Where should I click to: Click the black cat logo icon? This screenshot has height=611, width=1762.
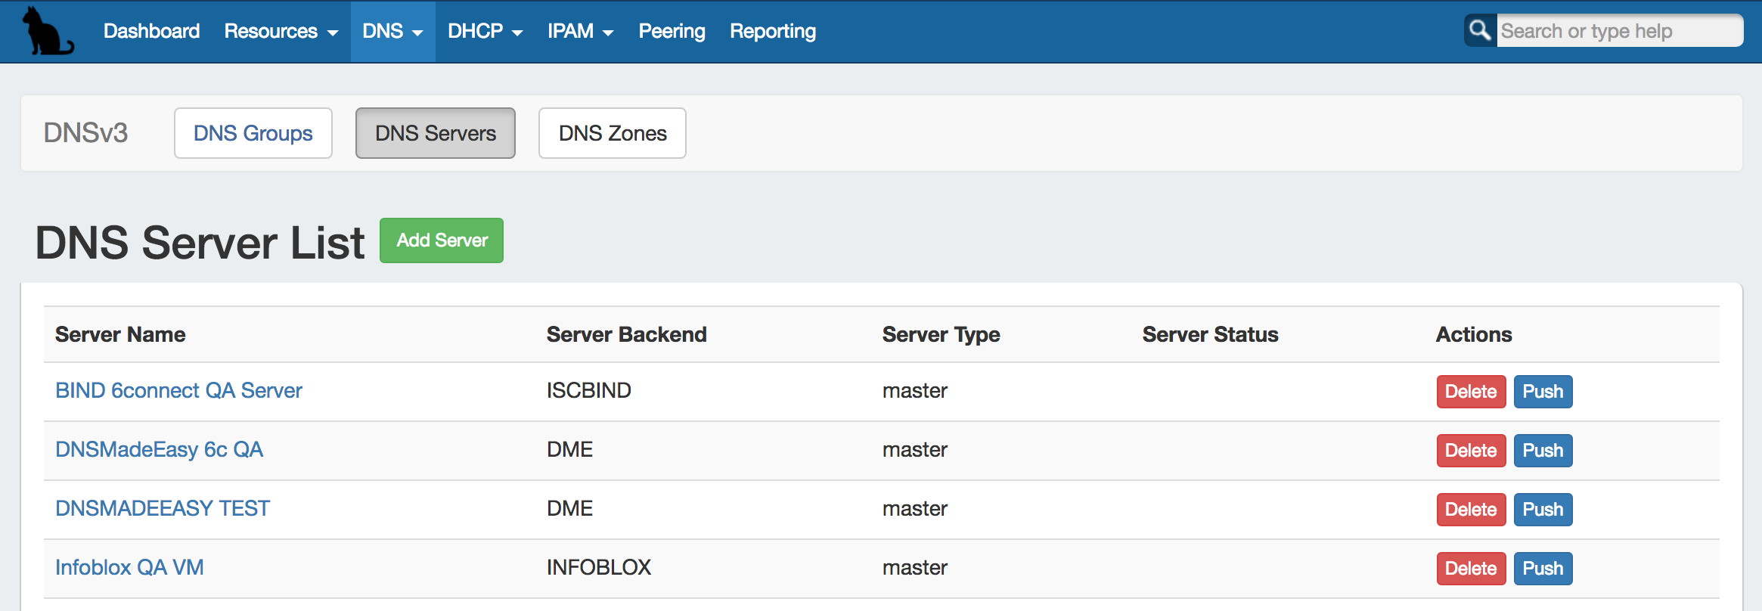pyautogui.click(x=47, y=31)
